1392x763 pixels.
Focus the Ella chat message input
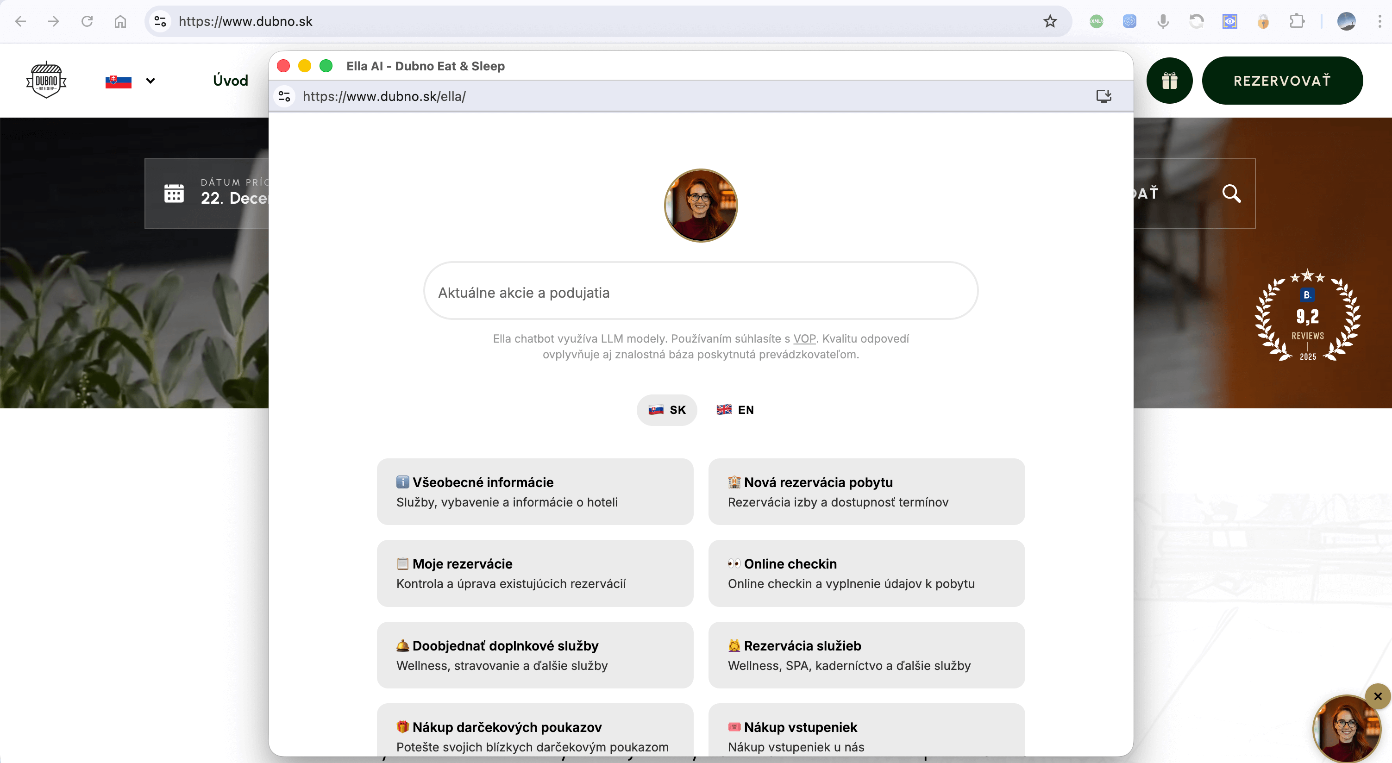(700, 292)
